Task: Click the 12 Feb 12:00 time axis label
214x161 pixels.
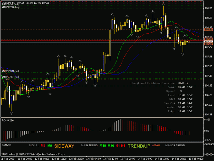Action: click(x=59, y=159)
